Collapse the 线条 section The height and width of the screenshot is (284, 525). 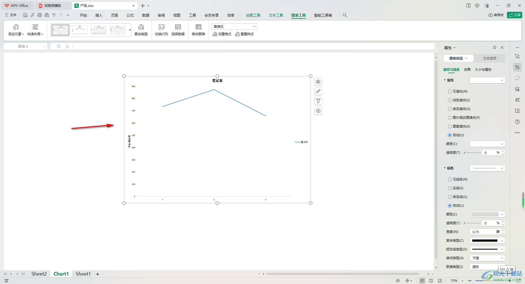[445, 168]
